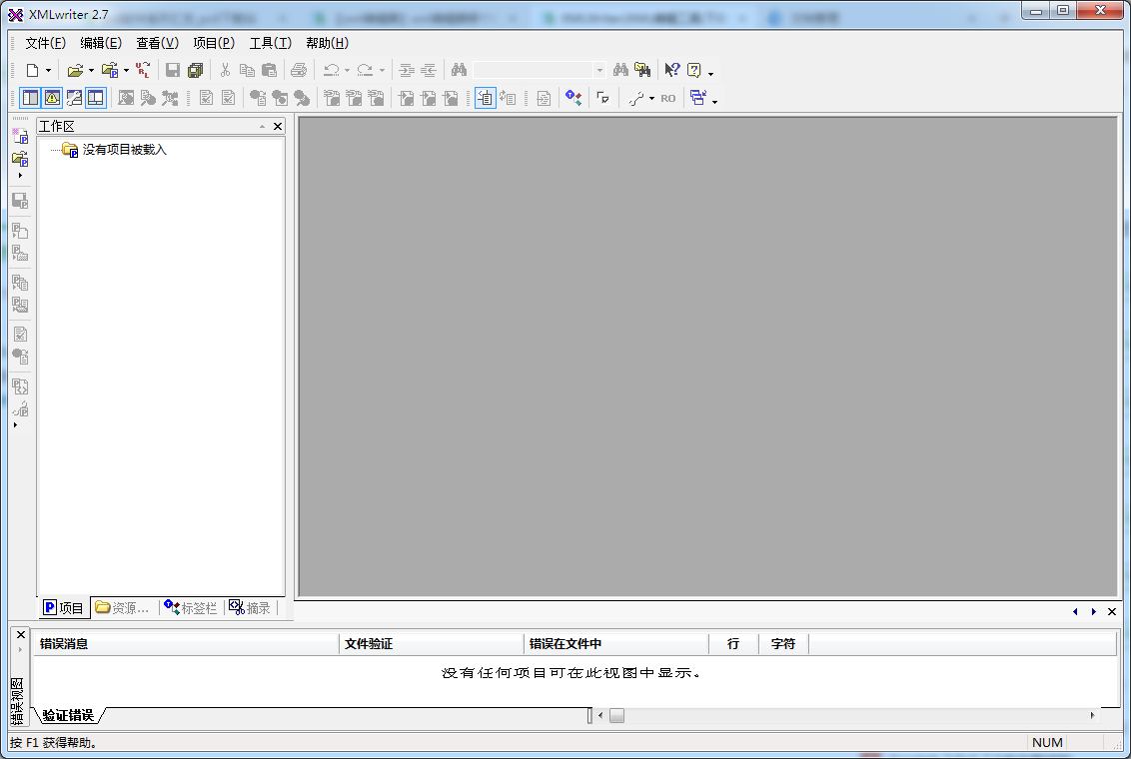Click the TagBar colored shapes icon in toolbar
The image size is (1131, 759).
click(x=573, y=97)
